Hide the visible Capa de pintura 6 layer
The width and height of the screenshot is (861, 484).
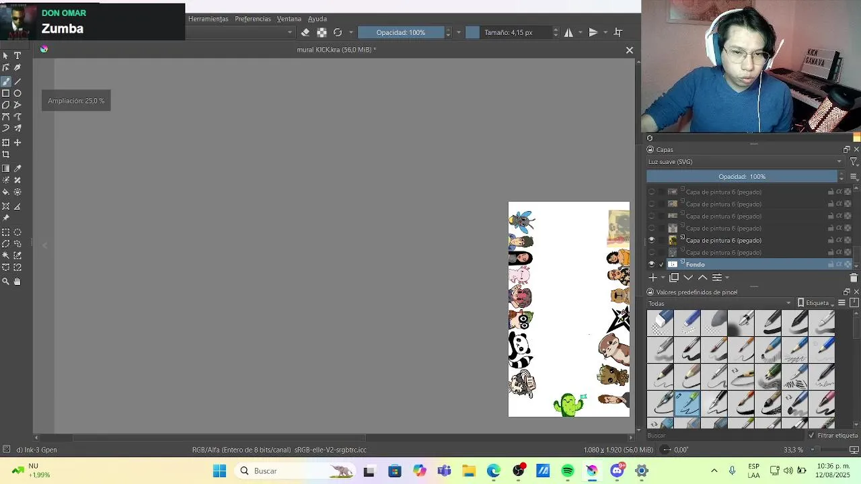(651, 240)
